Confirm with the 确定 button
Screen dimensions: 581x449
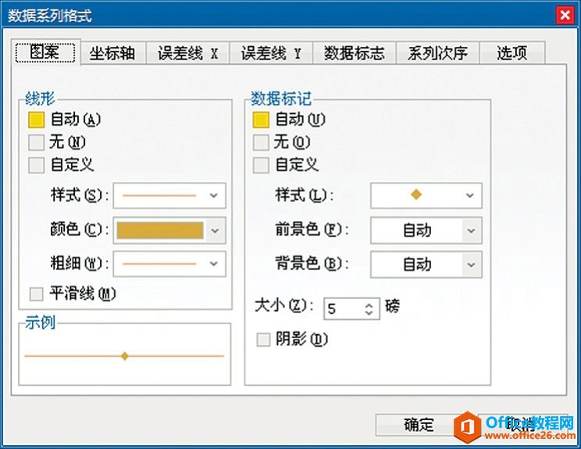click(x=418, y=425)
